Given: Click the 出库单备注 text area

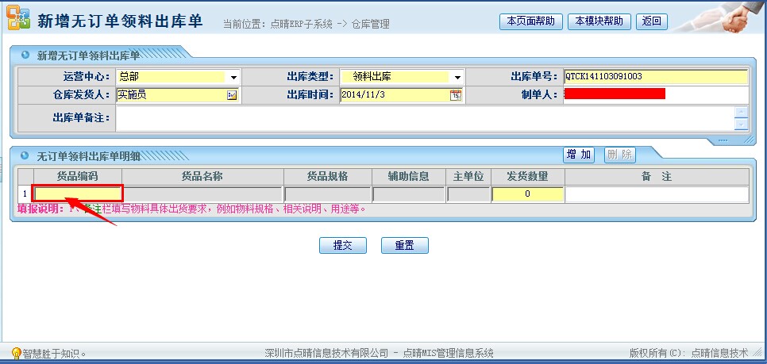Looking at the screenshot, I should 425,118.
